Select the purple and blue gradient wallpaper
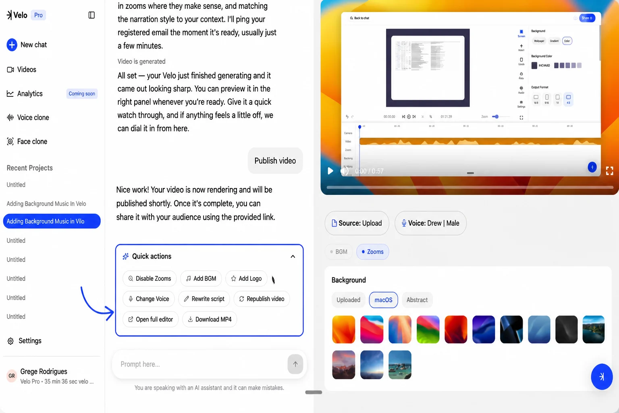619x413 pixels. point(484,330)
